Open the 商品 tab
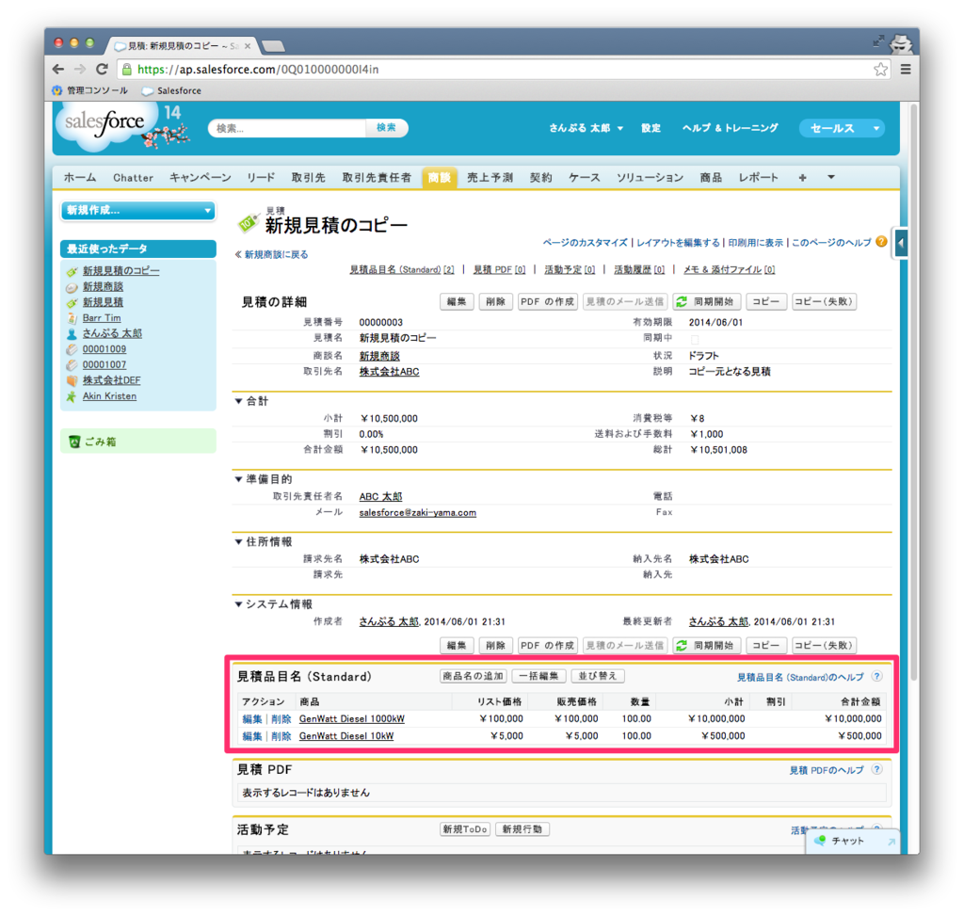This screenshot has height=916, width=964. coord(711,177)
